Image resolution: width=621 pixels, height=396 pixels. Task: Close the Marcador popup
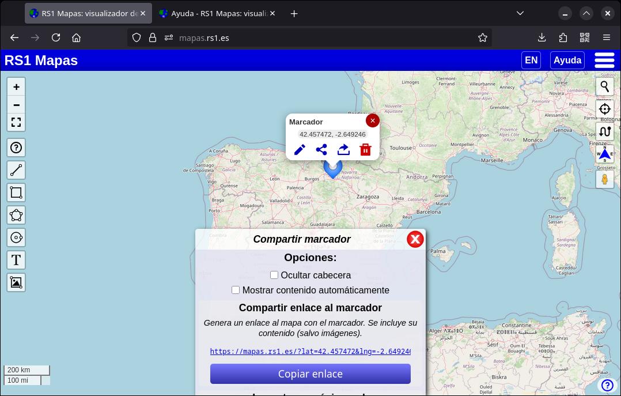pyautogui.click(x=372, y=120)
